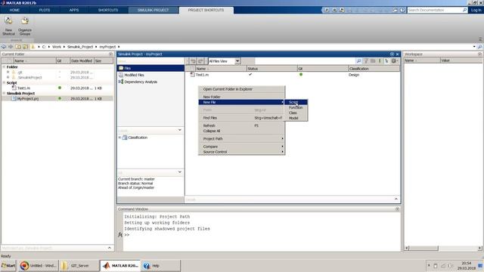This screenshot has height=272, width=484.
Task: Click the Current Folder panel actions icon
Action: [111, 54]
